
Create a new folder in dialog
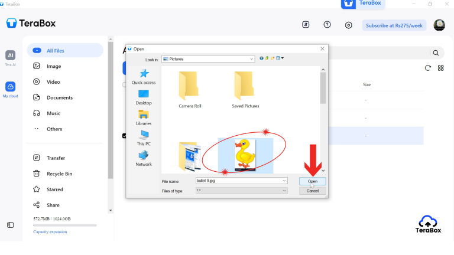click(273, 58)
